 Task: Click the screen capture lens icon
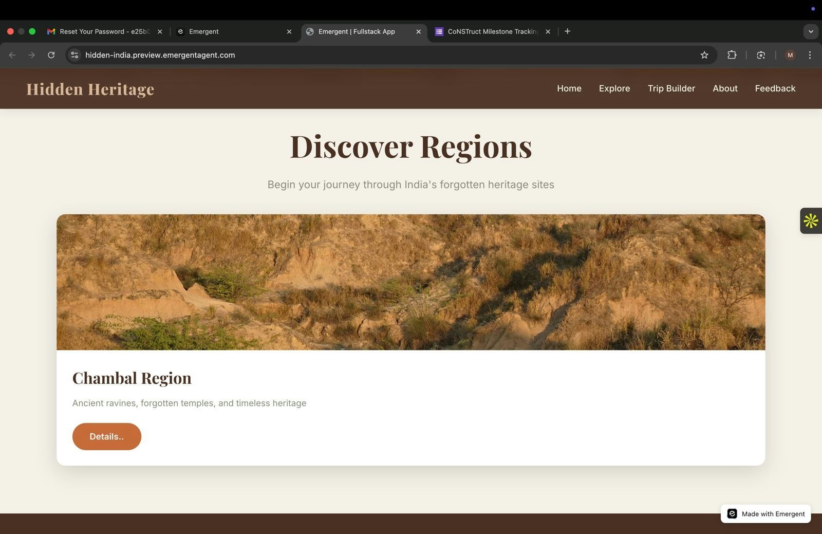coord(761,55)
